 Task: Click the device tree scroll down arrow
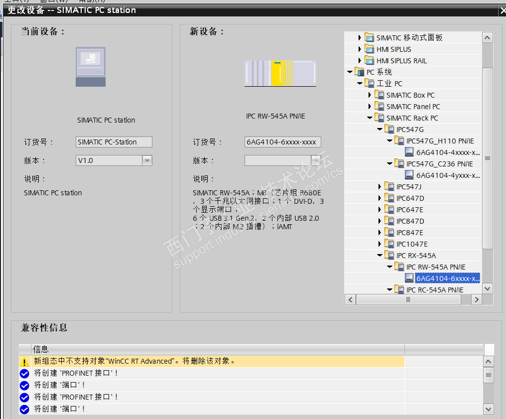tap(487, 288)
